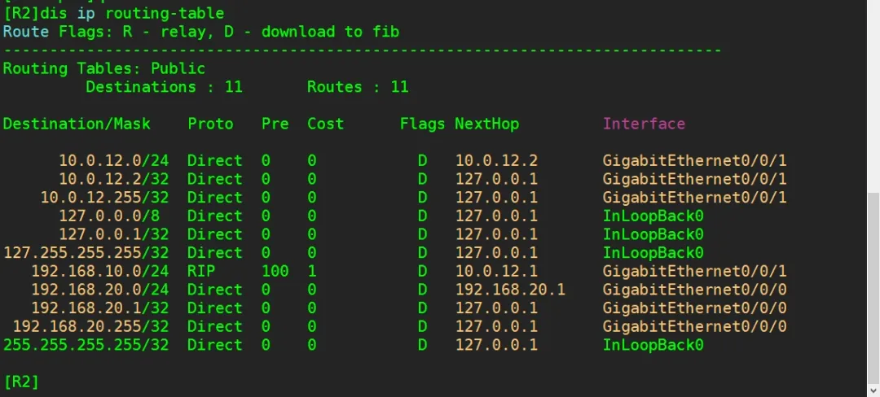Click the NextHop column header
The width and height of the screenshot is (880, 397).
coord(486,124)
